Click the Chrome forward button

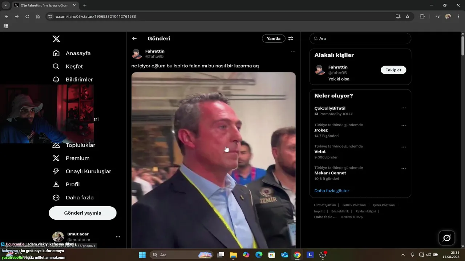17,16
